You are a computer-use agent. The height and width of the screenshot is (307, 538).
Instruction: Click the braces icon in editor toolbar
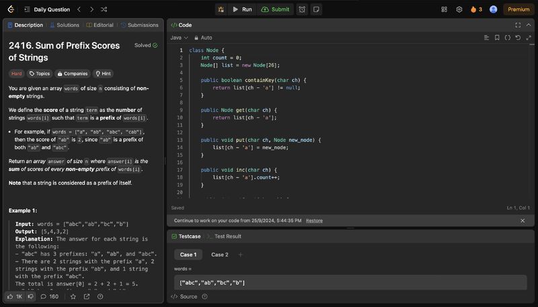coord(508,38)
